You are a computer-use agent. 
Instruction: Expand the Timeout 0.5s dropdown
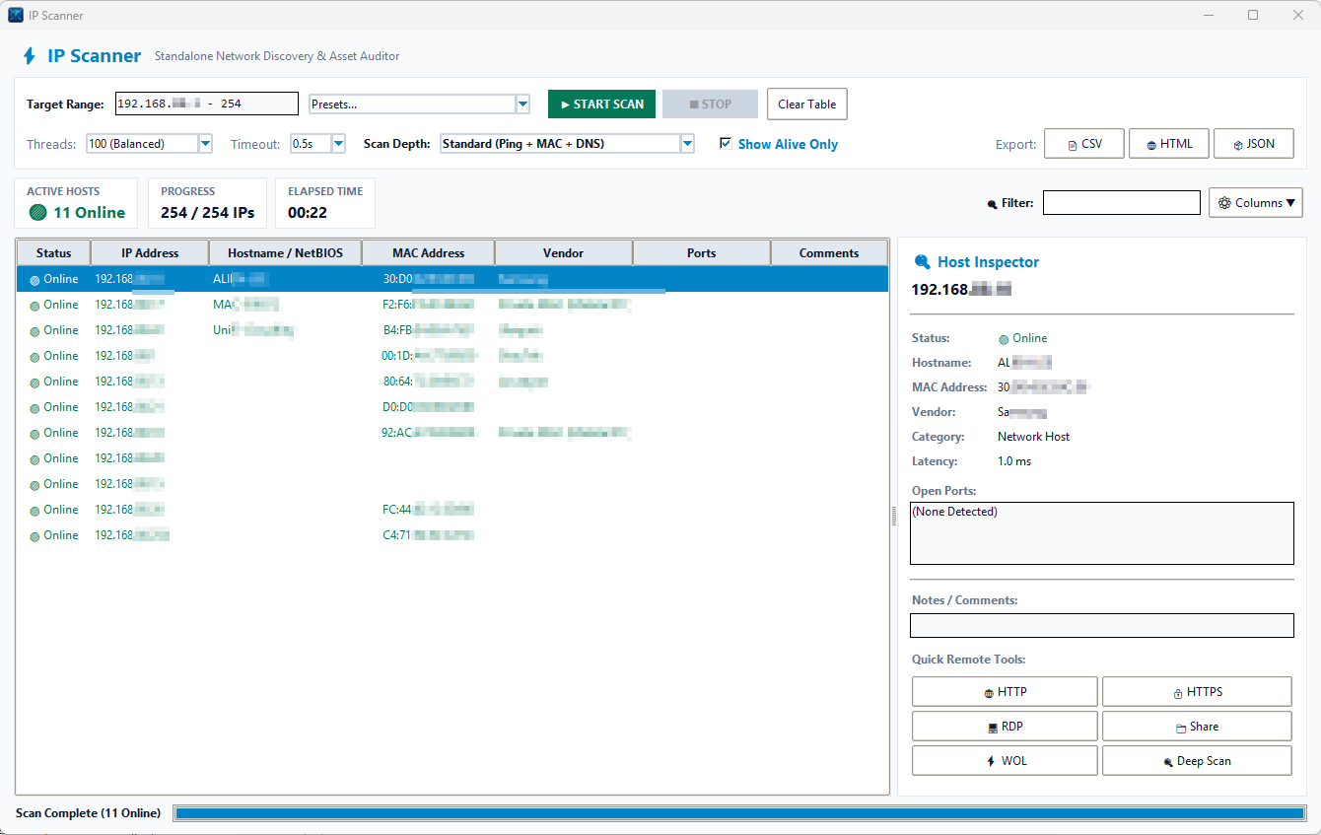pos(338,144)
